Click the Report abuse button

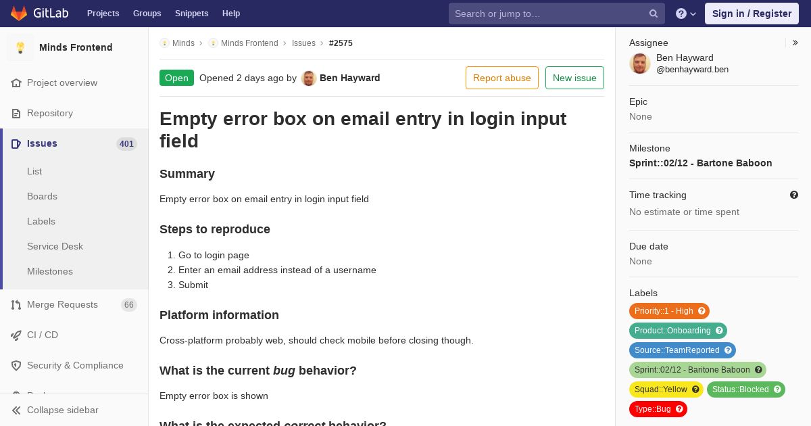pos(502,78)
